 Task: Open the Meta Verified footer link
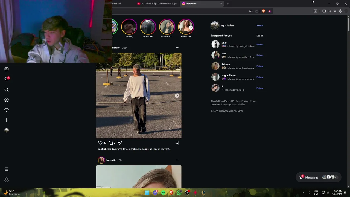tap(239, 105)
